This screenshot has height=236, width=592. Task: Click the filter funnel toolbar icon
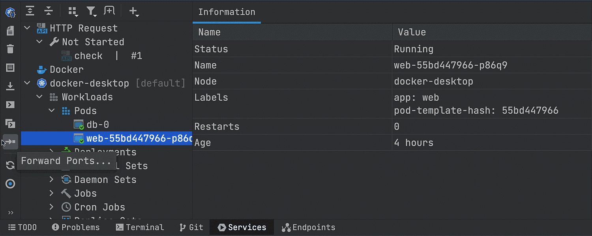91,11
